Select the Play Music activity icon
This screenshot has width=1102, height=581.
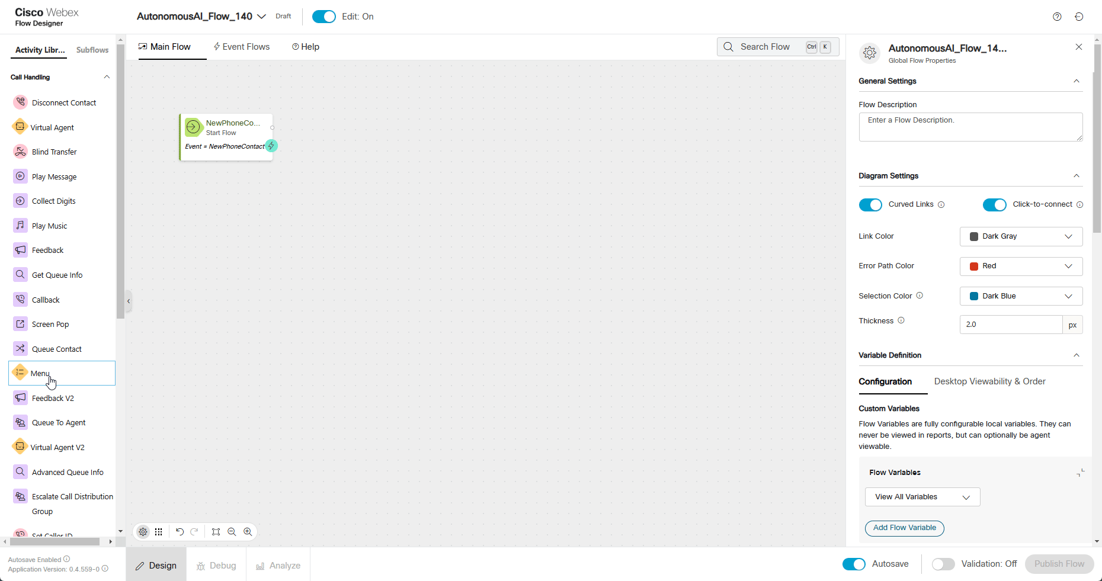pyautogui.click(x=20, y=226)
